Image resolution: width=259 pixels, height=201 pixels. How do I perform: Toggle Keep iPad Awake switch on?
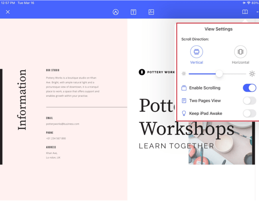tap(249, 113)
